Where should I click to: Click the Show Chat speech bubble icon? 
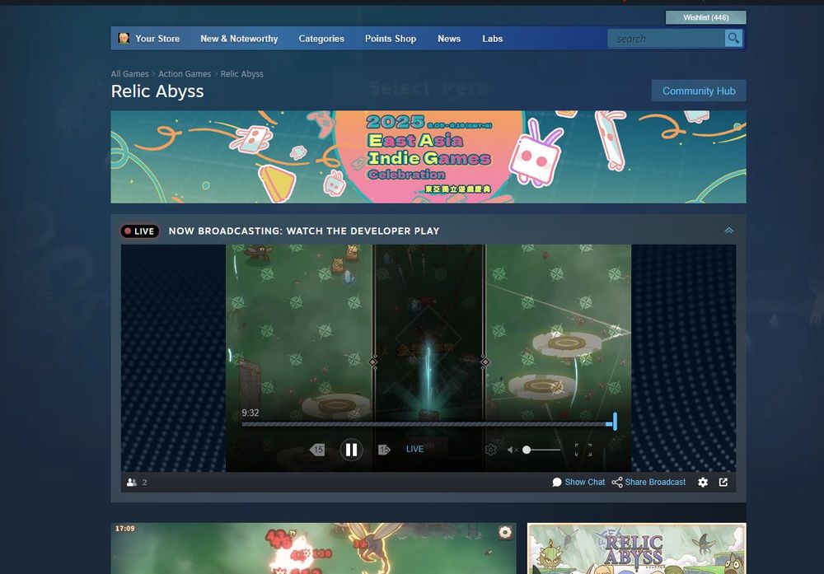557,482
